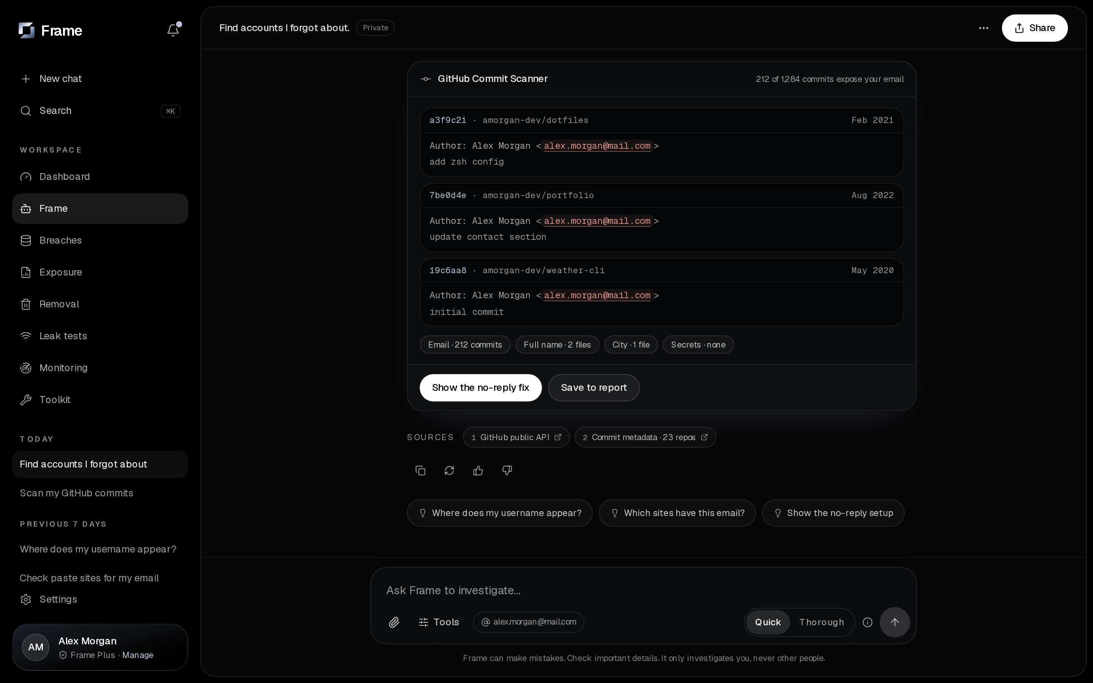Open Leak tests section
The image size is (1093, 683).
point(100,336)
